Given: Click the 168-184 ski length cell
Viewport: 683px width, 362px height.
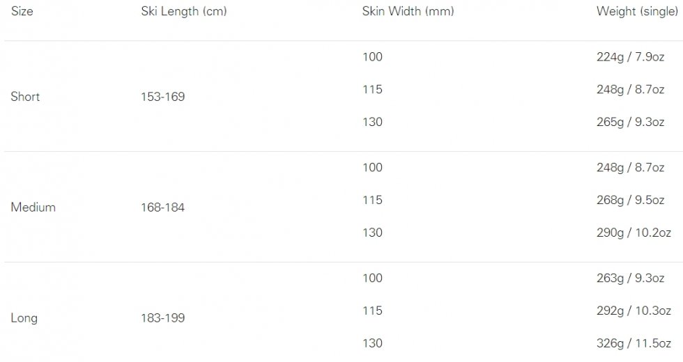Looking at the screenshot, I should [163, 207].
